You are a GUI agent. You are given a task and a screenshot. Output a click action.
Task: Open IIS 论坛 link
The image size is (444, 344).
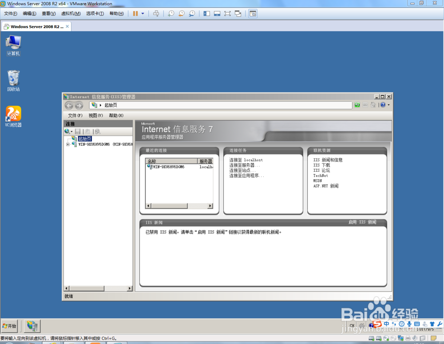[321, 170]
